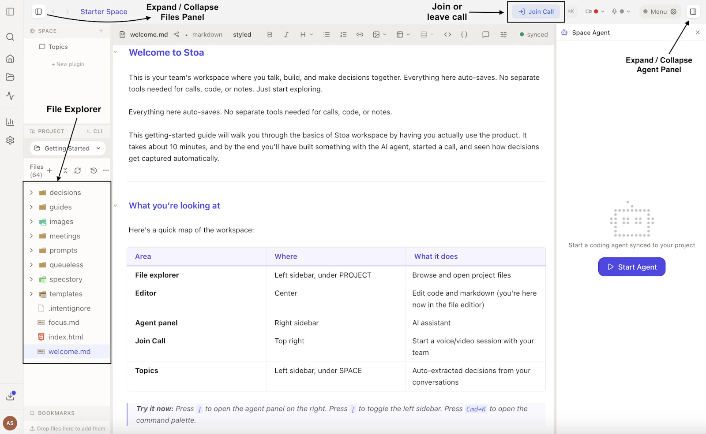The image size is (706, 434).
Task: Apply italic formatting from the toolbar
Action: pos(286,34)
